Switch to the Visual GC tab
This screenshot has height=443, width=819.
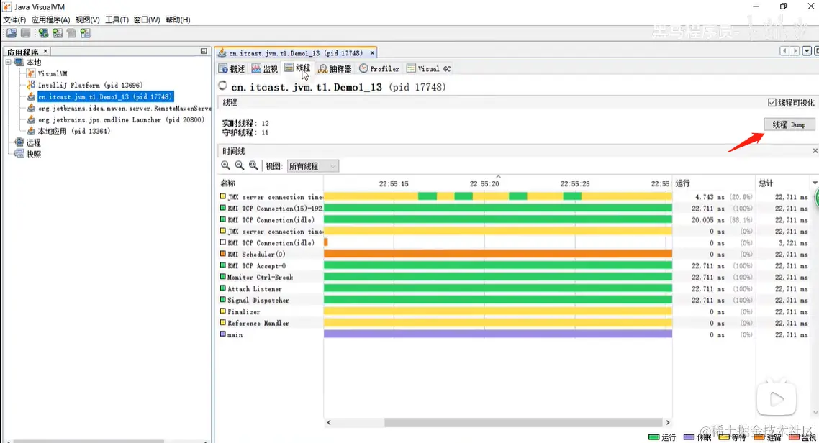click(x=429, y=69)
